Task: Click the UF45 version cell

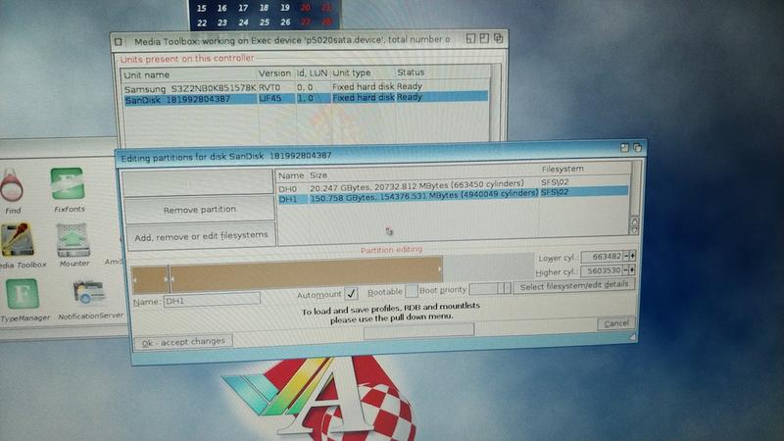Action: (x=270, y=99)
